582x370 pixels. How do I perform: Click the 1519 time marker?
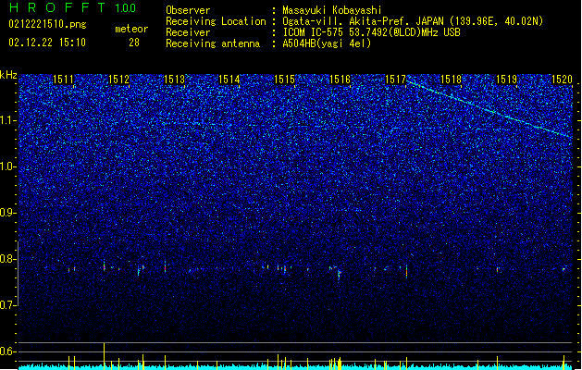(x=507, y=80)
